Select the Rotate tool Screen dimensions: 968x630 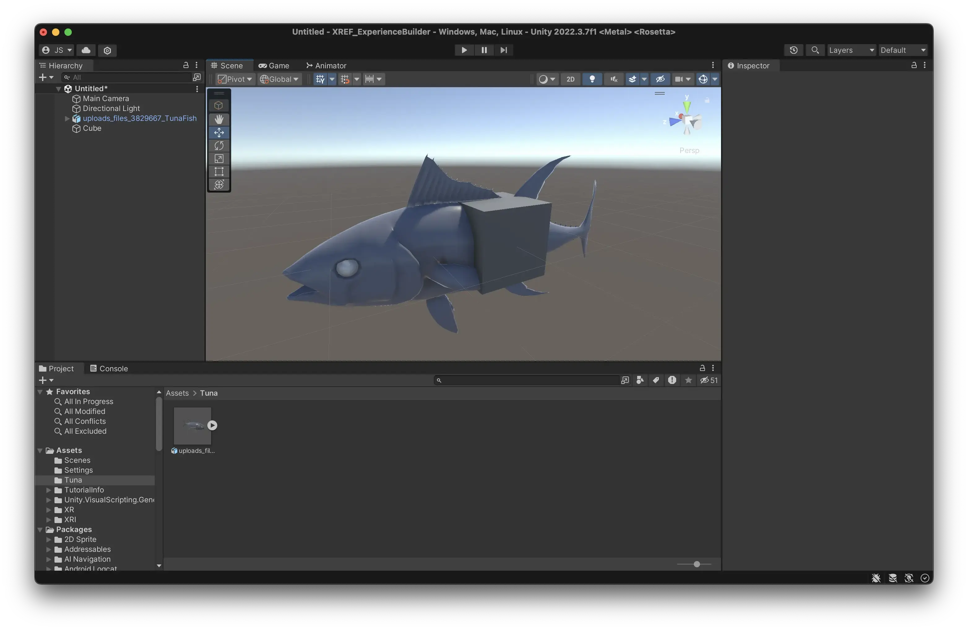click(219, 145)
